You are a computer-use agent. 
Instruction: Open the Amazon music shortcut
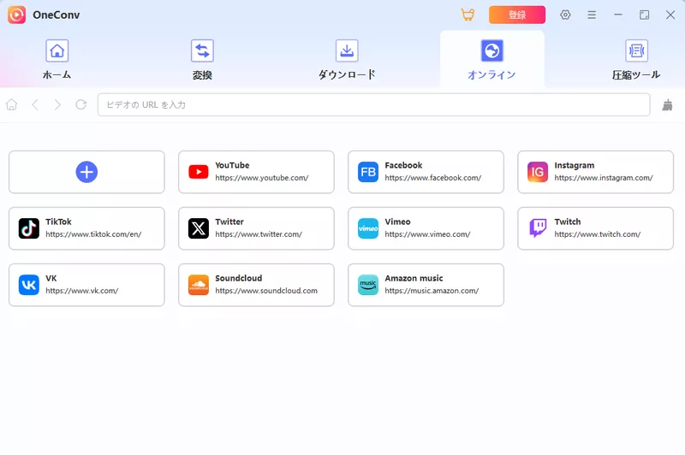pos(426,285)
